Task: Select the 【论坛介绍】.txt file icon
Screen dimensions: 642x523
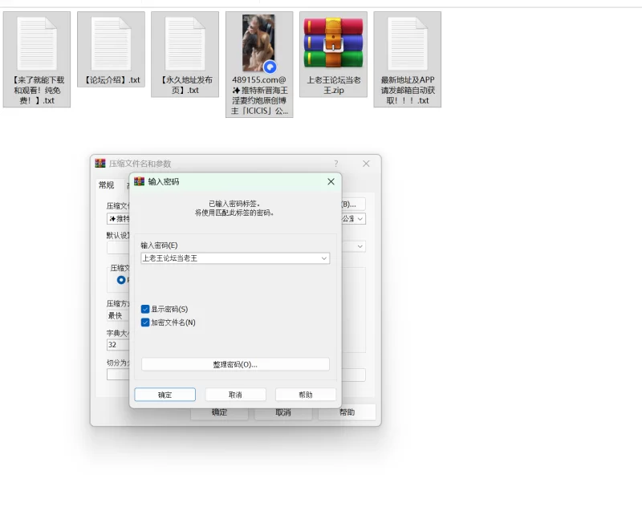Action: (x=111, y=44)
